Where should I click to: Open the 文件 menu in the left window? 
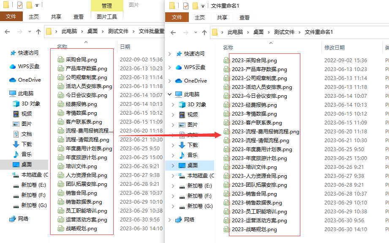[11, 17]
